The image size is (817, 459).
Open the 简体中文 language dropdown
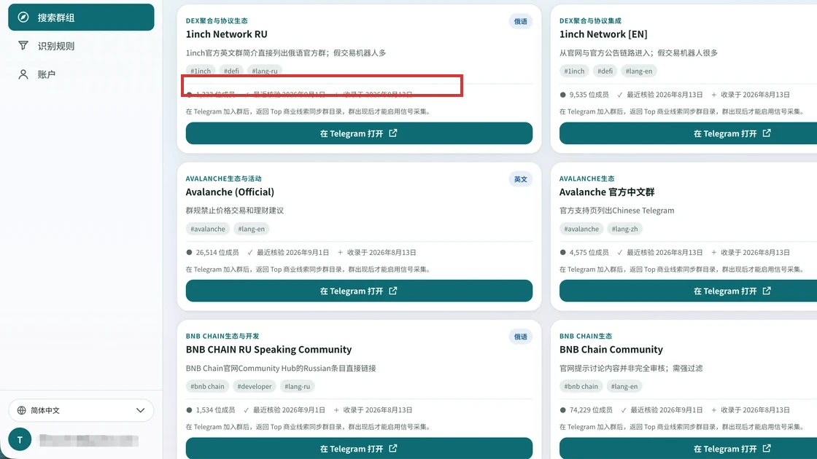pos(81,410)
